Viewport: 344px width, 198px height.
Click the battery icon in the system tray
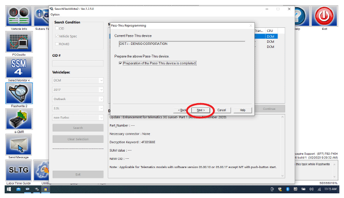point(303,189)
